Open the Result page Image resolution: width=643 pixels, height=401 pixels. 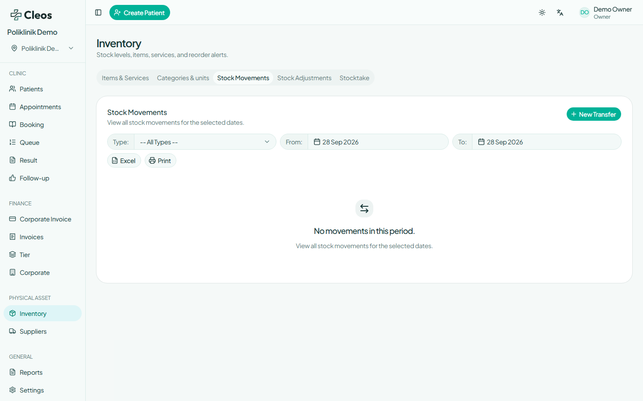pos(42,160)
